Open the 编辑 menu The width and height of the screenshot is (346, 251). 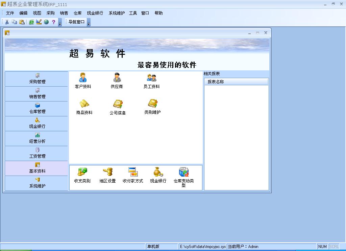pyautogui.click(x=23, y=13)
